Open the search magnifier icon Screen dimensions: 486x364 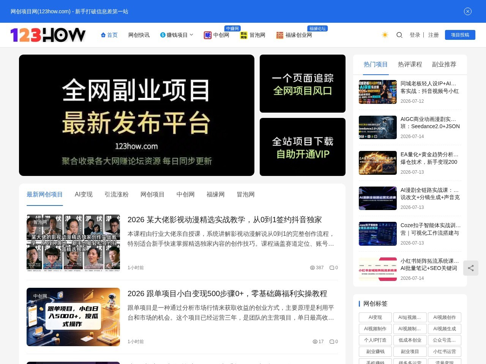399,35
